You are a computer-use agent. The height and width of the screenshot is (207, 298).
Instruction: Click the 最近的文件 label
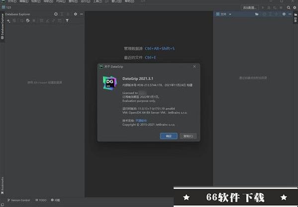point(133,57)
